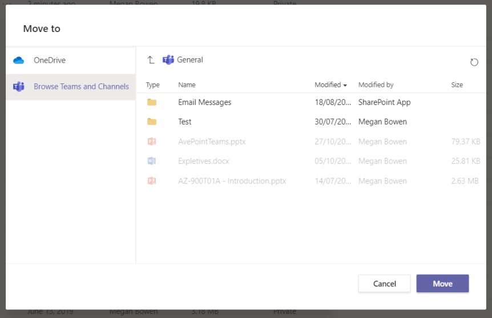This screenshot has height=318, width=492.
Task: Select OneDrive in the left pane
Action: 50,61
